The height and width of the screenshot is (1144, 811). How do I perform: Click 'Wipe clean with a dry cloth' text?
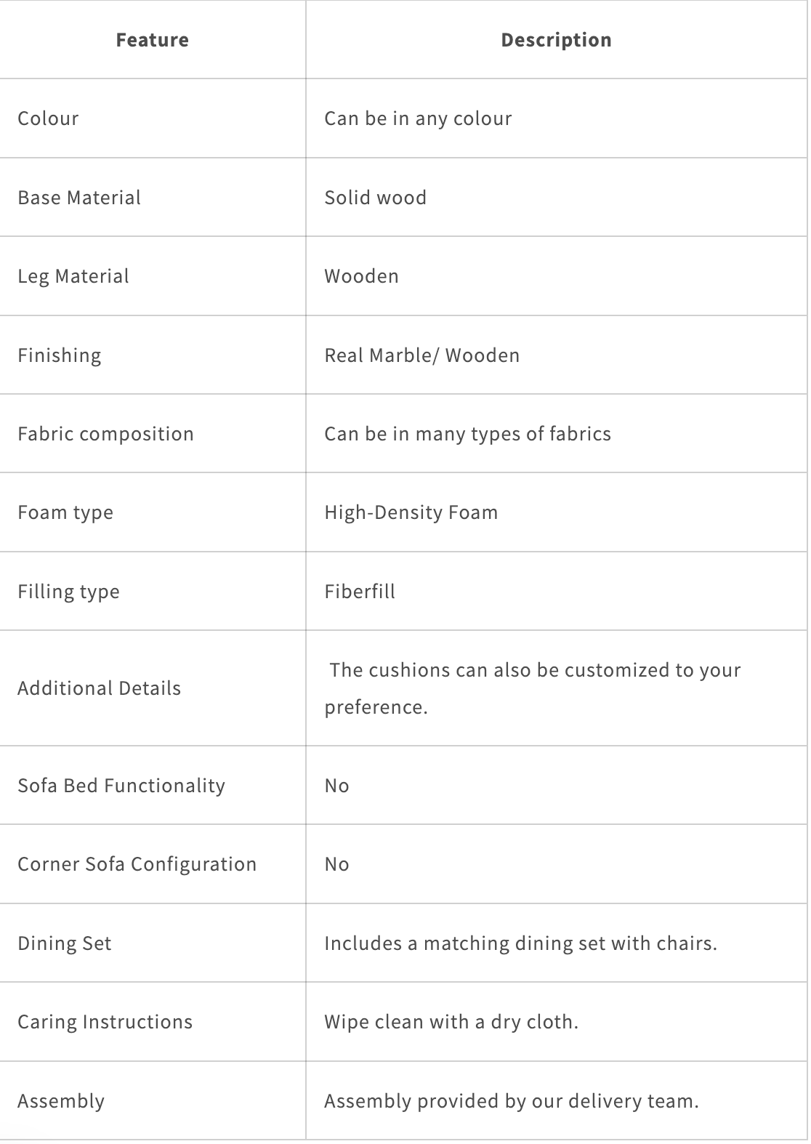point(451,1022)
